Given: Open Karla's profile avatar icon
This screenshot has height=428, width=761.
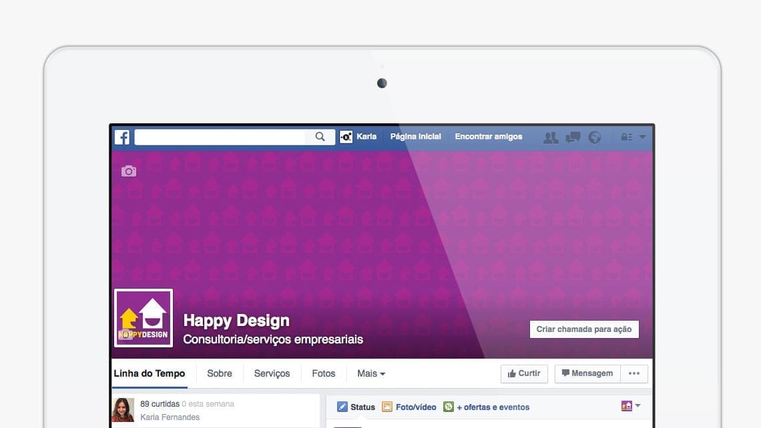Looking at the screenshot, I should point(346,137).
